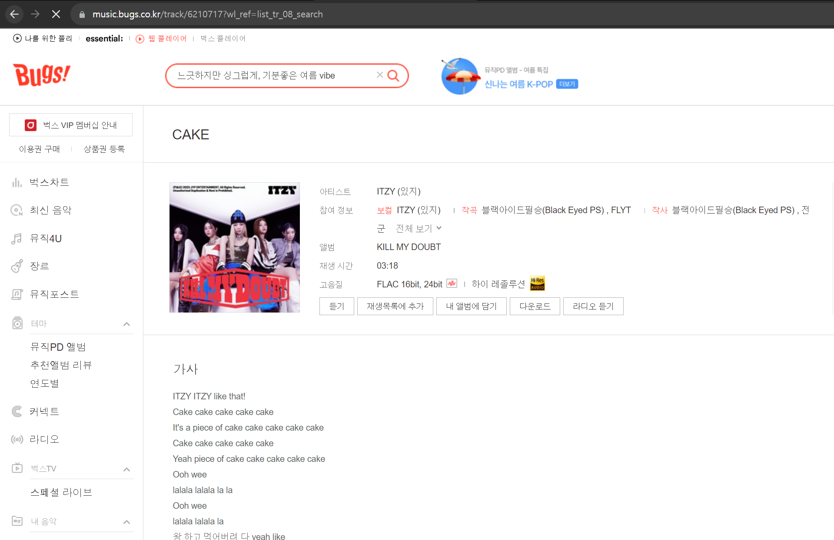Click the VIP membership red badge icon
Image resolution: width=834 pixels, height=540 pixels.
click(30, 125)
